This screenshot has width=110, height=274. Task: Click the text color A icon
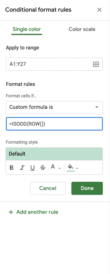(x=53, y=167)
